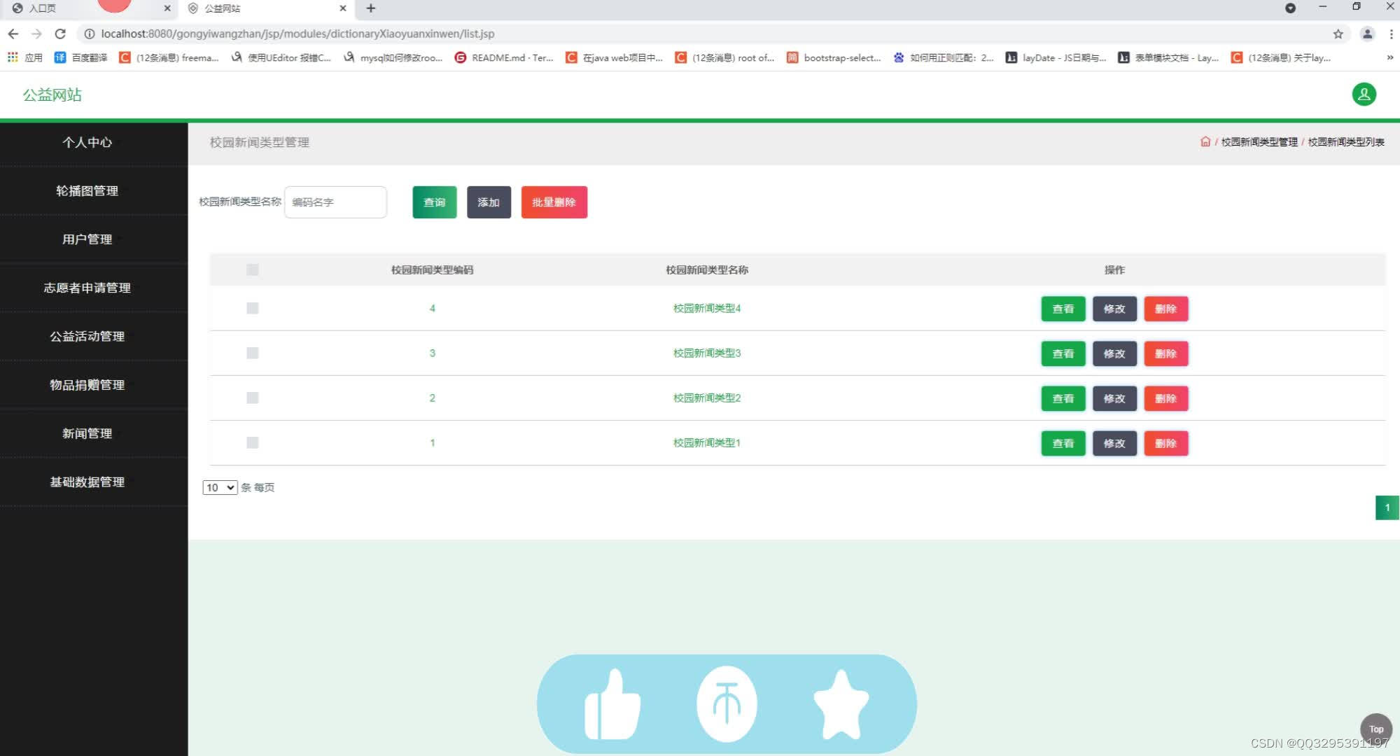Click the red 批量删除 button
This screenshot has width=1400, height=756.
coord(554,202)
